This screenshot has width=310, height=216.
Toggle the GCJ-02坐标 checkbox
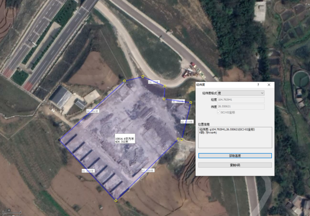[x=219, y=112]
